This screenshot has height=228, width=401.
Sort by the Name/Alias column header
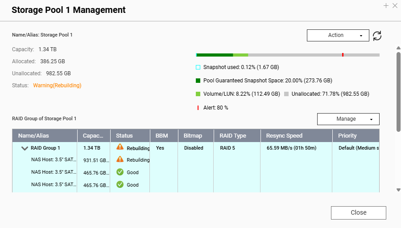point(33,136)
